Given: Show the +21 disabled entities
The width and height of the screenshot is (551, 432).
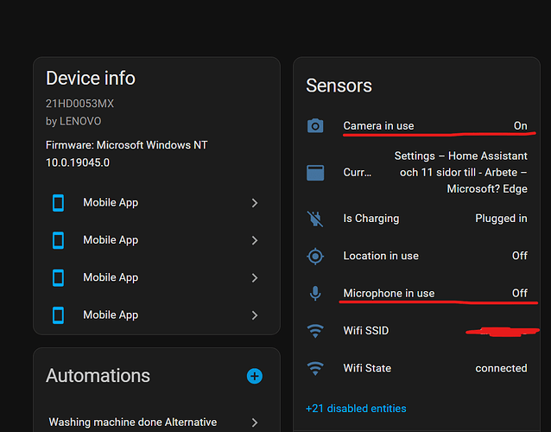Looking at the screenshot, I should 356,408.
